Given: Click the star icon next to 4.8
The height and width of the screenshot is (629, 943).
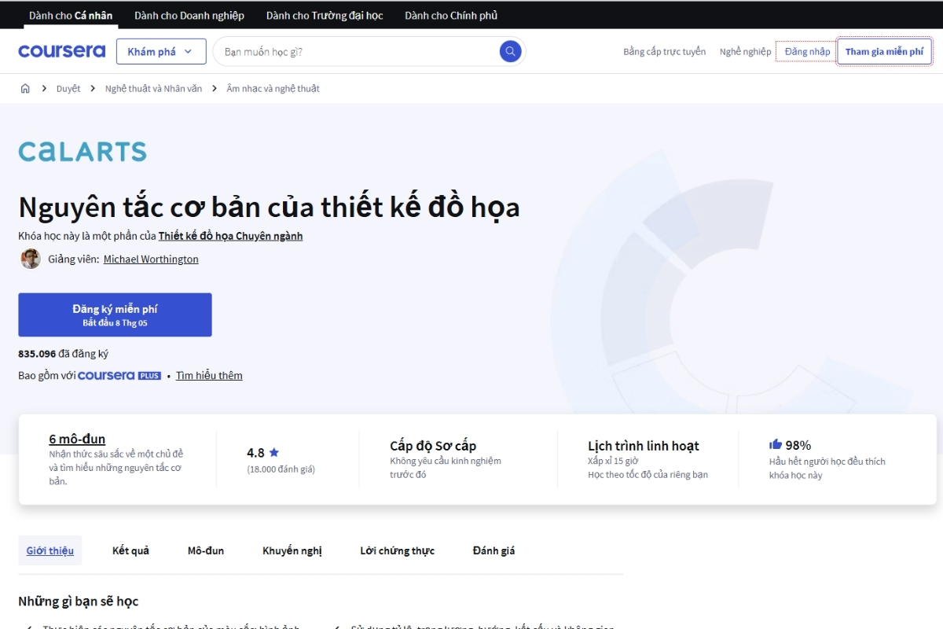Looking at the screenshot, I should click(x=273, y=453).
